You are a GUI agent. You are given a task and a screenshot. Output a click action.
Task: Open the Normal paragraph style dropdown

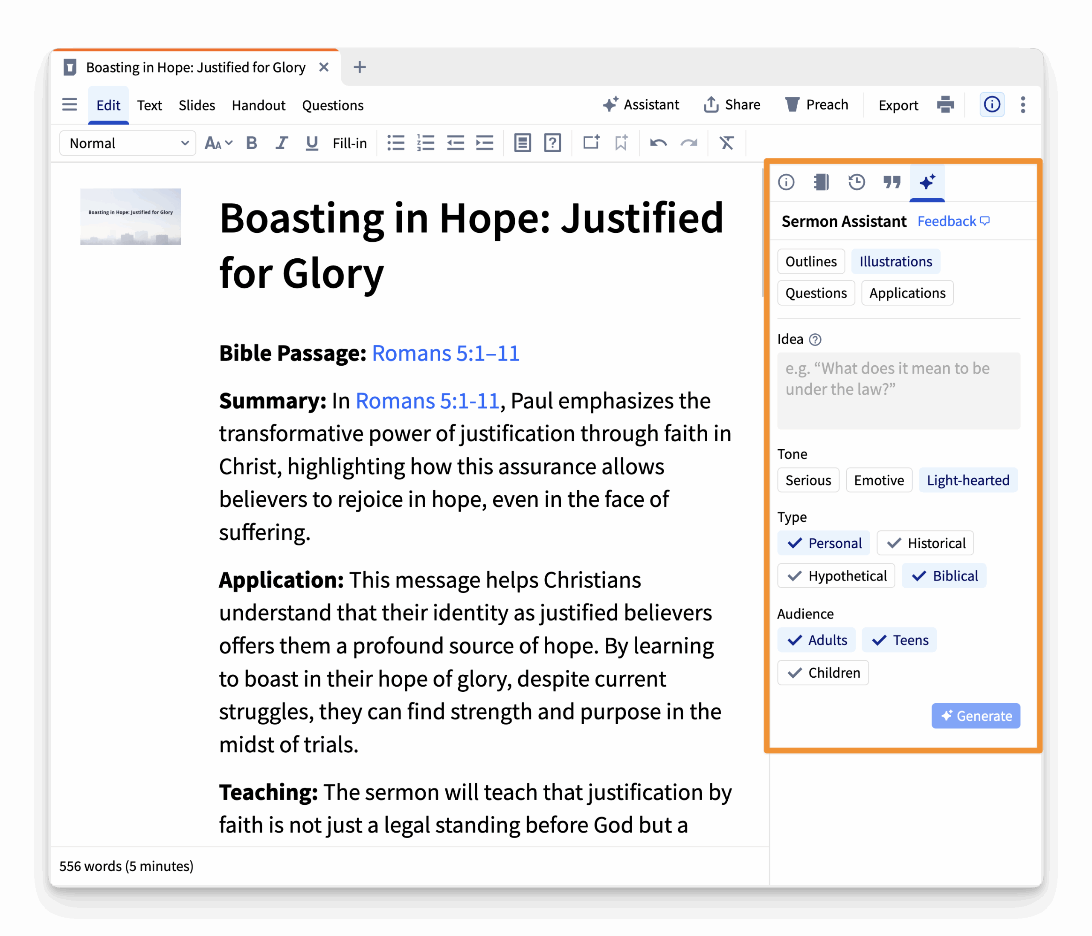click(128, 143)
